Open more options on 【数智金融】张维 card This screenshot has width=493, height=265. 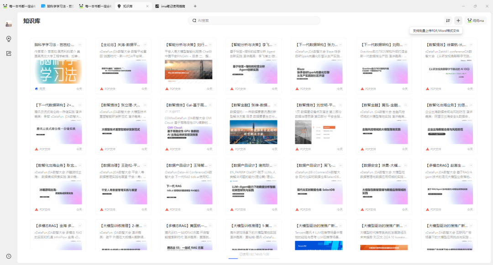click(275, 105)
